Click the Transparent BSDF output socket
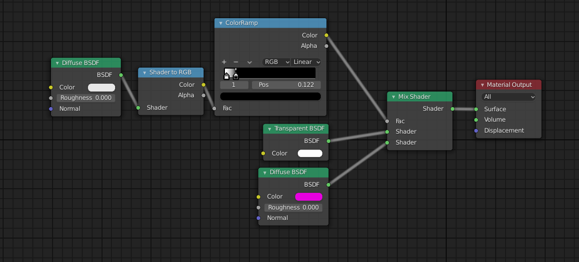The width and height of the screenshot is (579, 262). (x=329, y=141)
